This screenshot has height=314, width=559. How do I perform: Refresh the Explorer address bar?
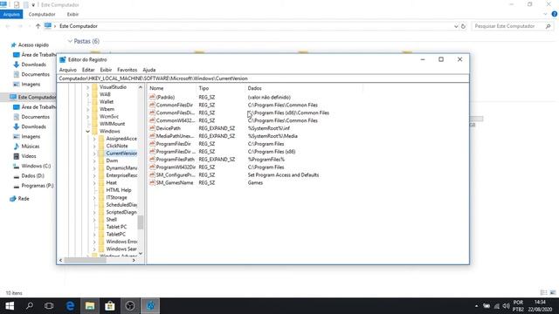[463, 26]
